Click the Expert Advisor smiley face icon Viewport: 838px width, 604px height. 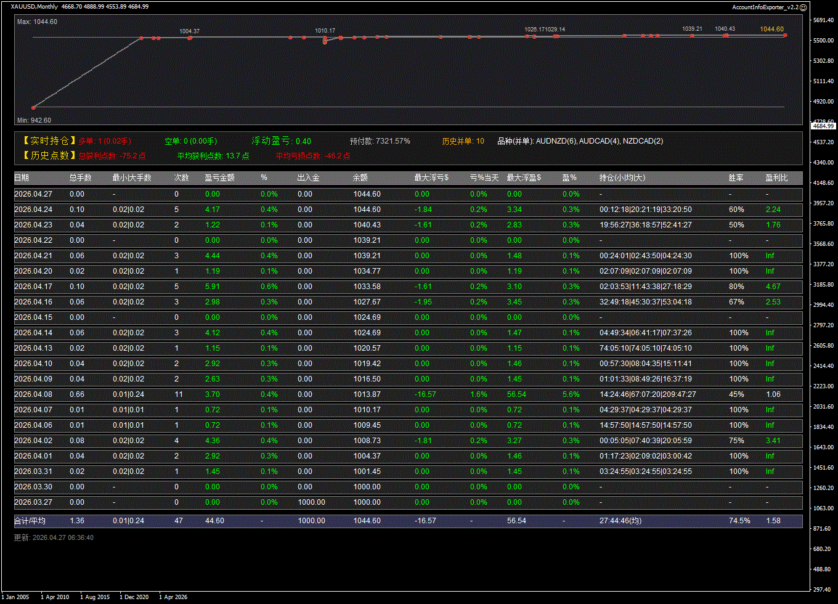(803, 7)
